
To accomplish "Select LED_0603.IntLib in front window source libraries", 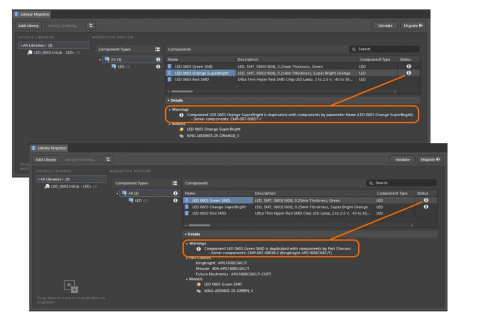I will tap(71, 186).
